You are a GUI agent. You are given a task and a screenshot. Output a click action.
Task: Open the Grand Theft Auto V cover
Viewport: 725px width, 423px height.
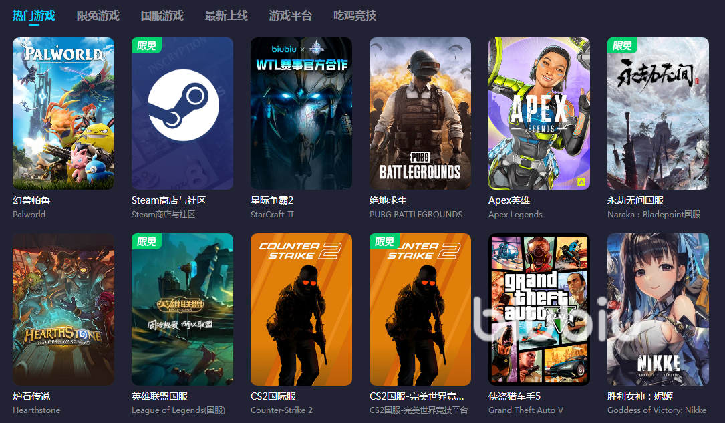click(x=539, y=309)
